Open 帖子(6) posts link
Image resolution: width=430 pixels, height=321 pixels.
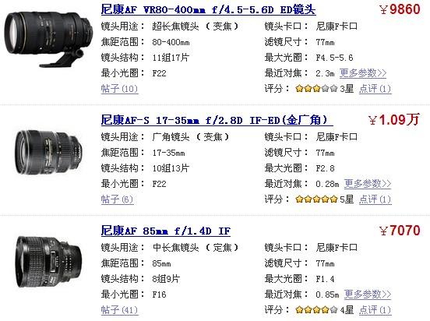[x=117, y=199]
